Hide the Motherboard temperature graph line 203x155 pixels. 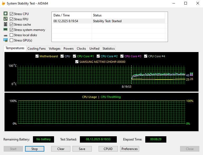(x=37, y=56)
